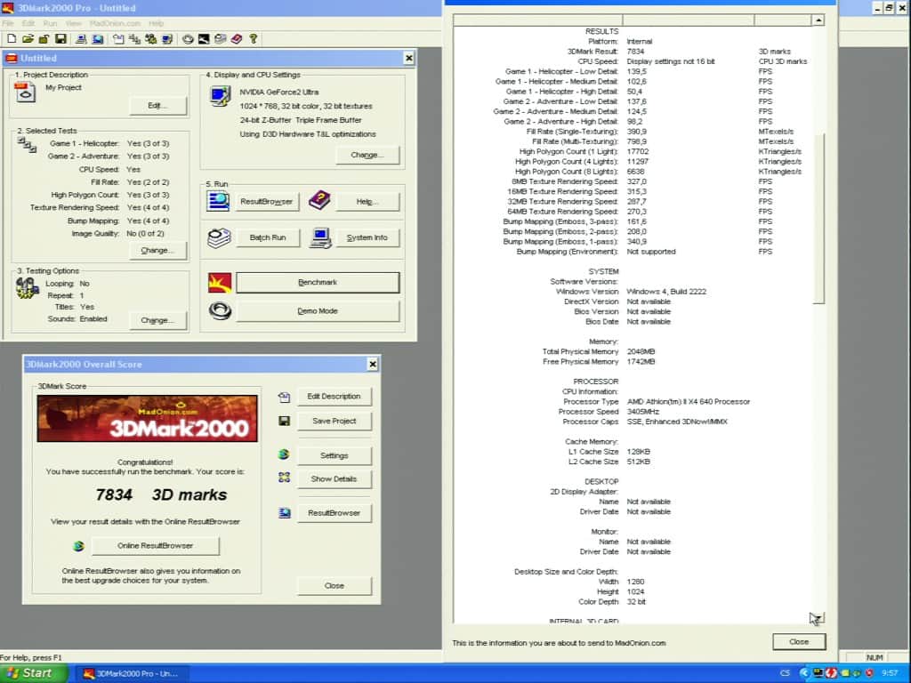
Task: Click the 3DMark2000 banner image
Action: pos(147,418)
